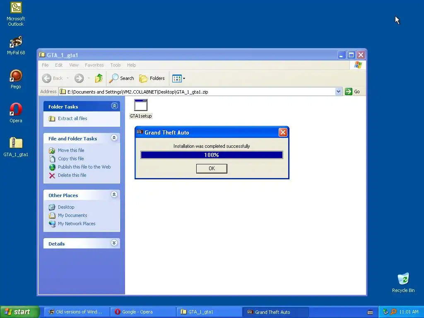Collapse the Folder Tasks panel
Image resolution: width=424 pixels, height=318 pixels.
click(x=114, y=106)
